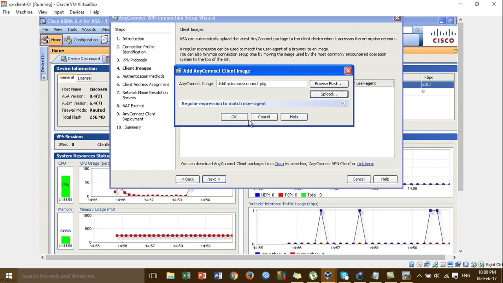Image resolution: width=503 pixels, height=283 pixels.
Task: Open VirtualBox Devices menu
Action: [x=77, y=12]
